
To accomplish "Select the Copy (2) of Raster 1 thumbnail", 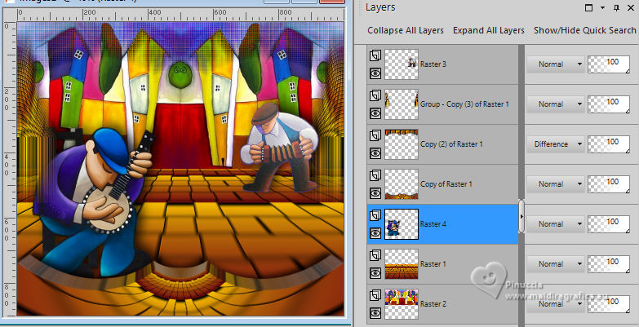I will pos(402,144).
